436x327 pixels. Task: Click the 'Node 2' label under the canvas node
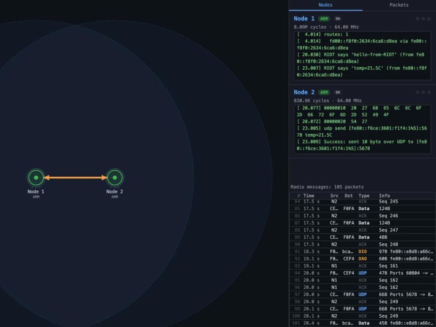[114, 191]
